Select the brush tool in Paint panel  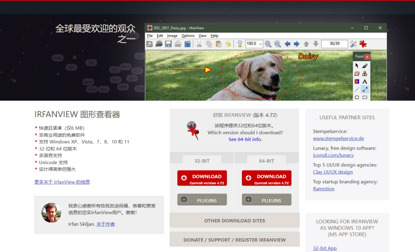pos(365,66)
